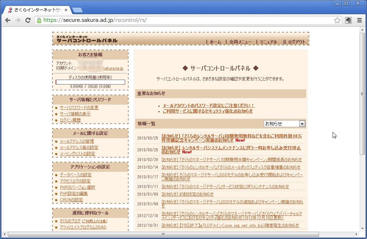This screenshot has width=367, height=239.
Task: Open the システムメンテナンス 一時お申し込み受付停止 news
Action: tap(231, 150)
